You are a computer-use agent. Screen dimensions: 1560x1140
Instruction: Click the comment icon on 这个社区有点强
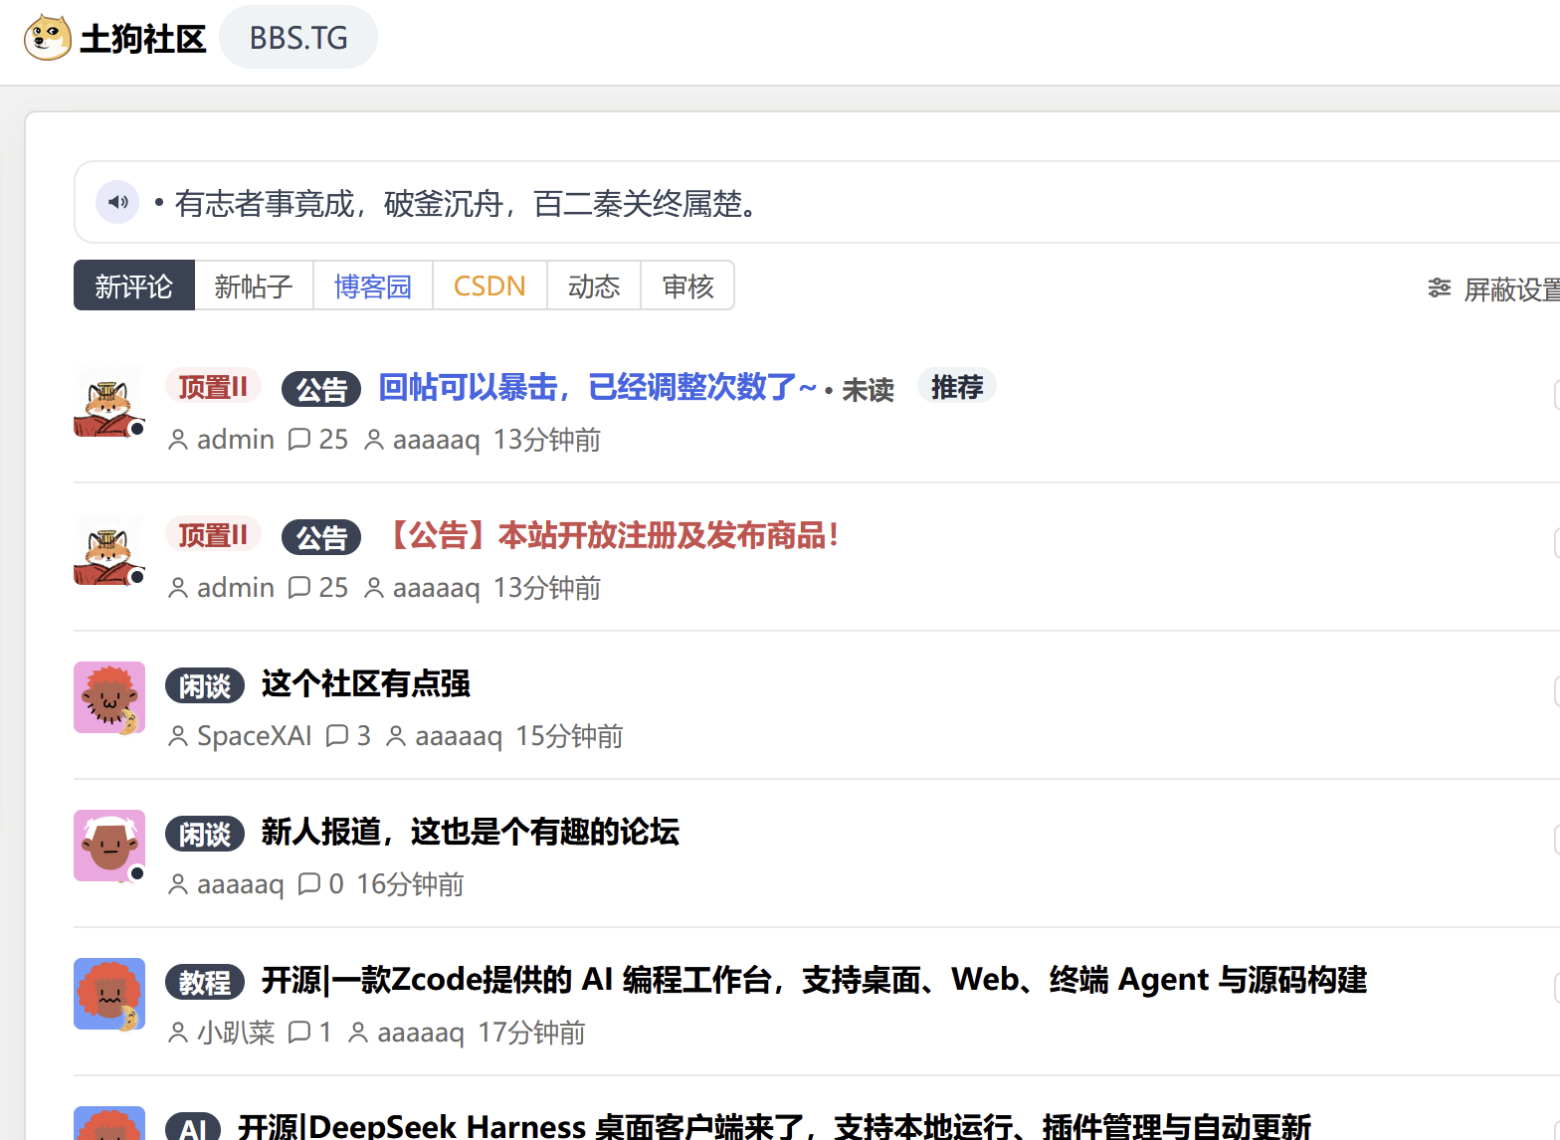337,735
